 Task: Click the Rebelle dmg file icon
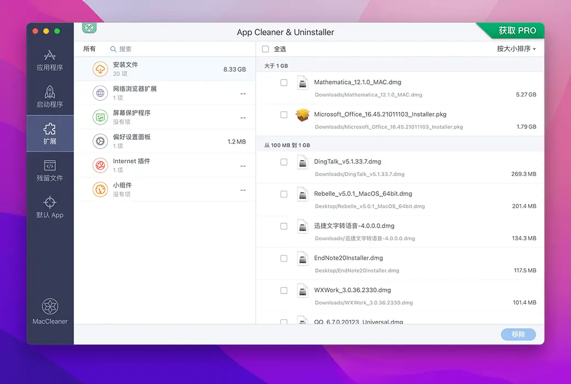tap(303, 194)
